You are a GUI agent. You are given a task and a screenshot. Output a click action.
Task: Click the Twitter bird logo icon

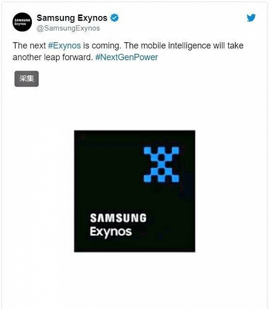[x=251, y=18]
